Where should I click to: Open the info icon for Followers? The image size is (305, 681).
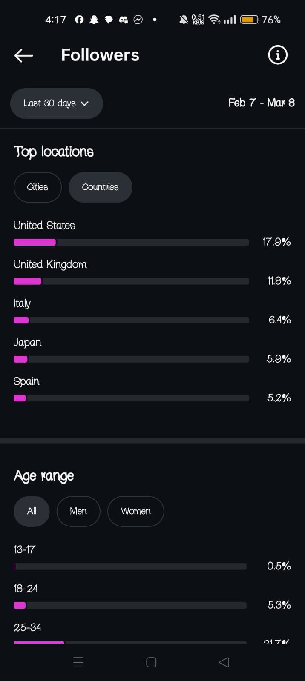(278, 55)
